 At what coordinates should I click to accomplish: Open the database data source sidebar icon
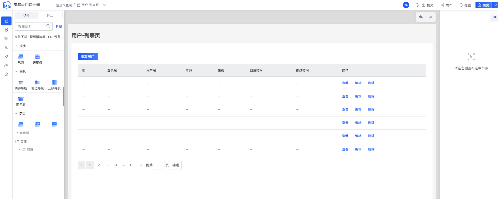[x=6, y=30]
